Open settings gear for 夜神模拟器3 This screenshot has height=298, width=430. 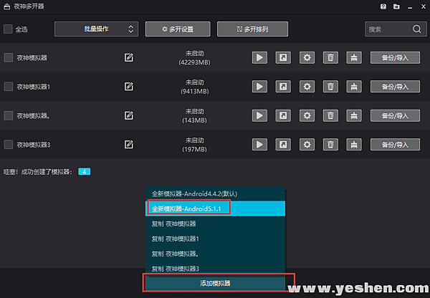point(307,145)
